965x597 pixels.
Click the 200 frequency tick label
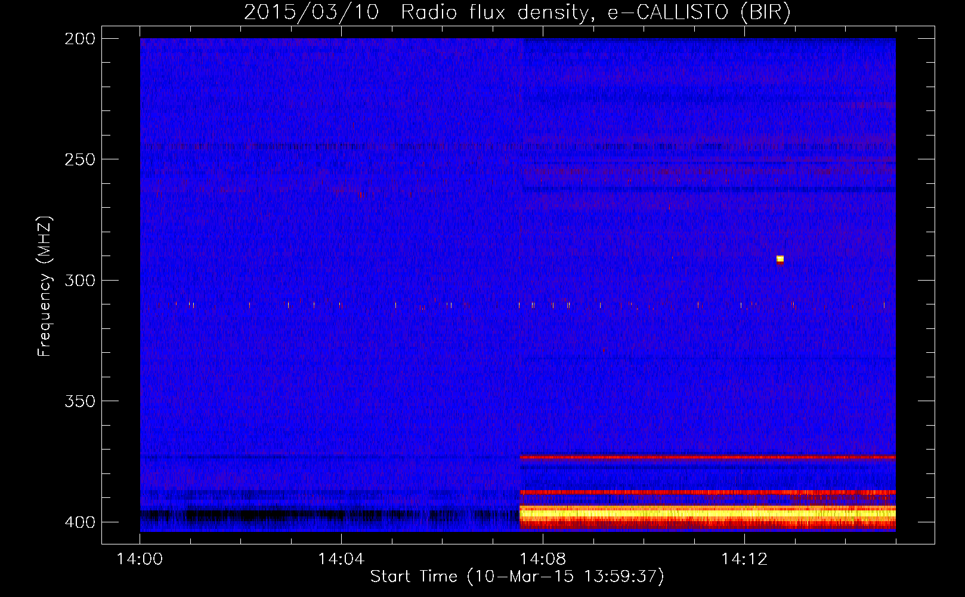pyautogui.click(x=80, y=39)
